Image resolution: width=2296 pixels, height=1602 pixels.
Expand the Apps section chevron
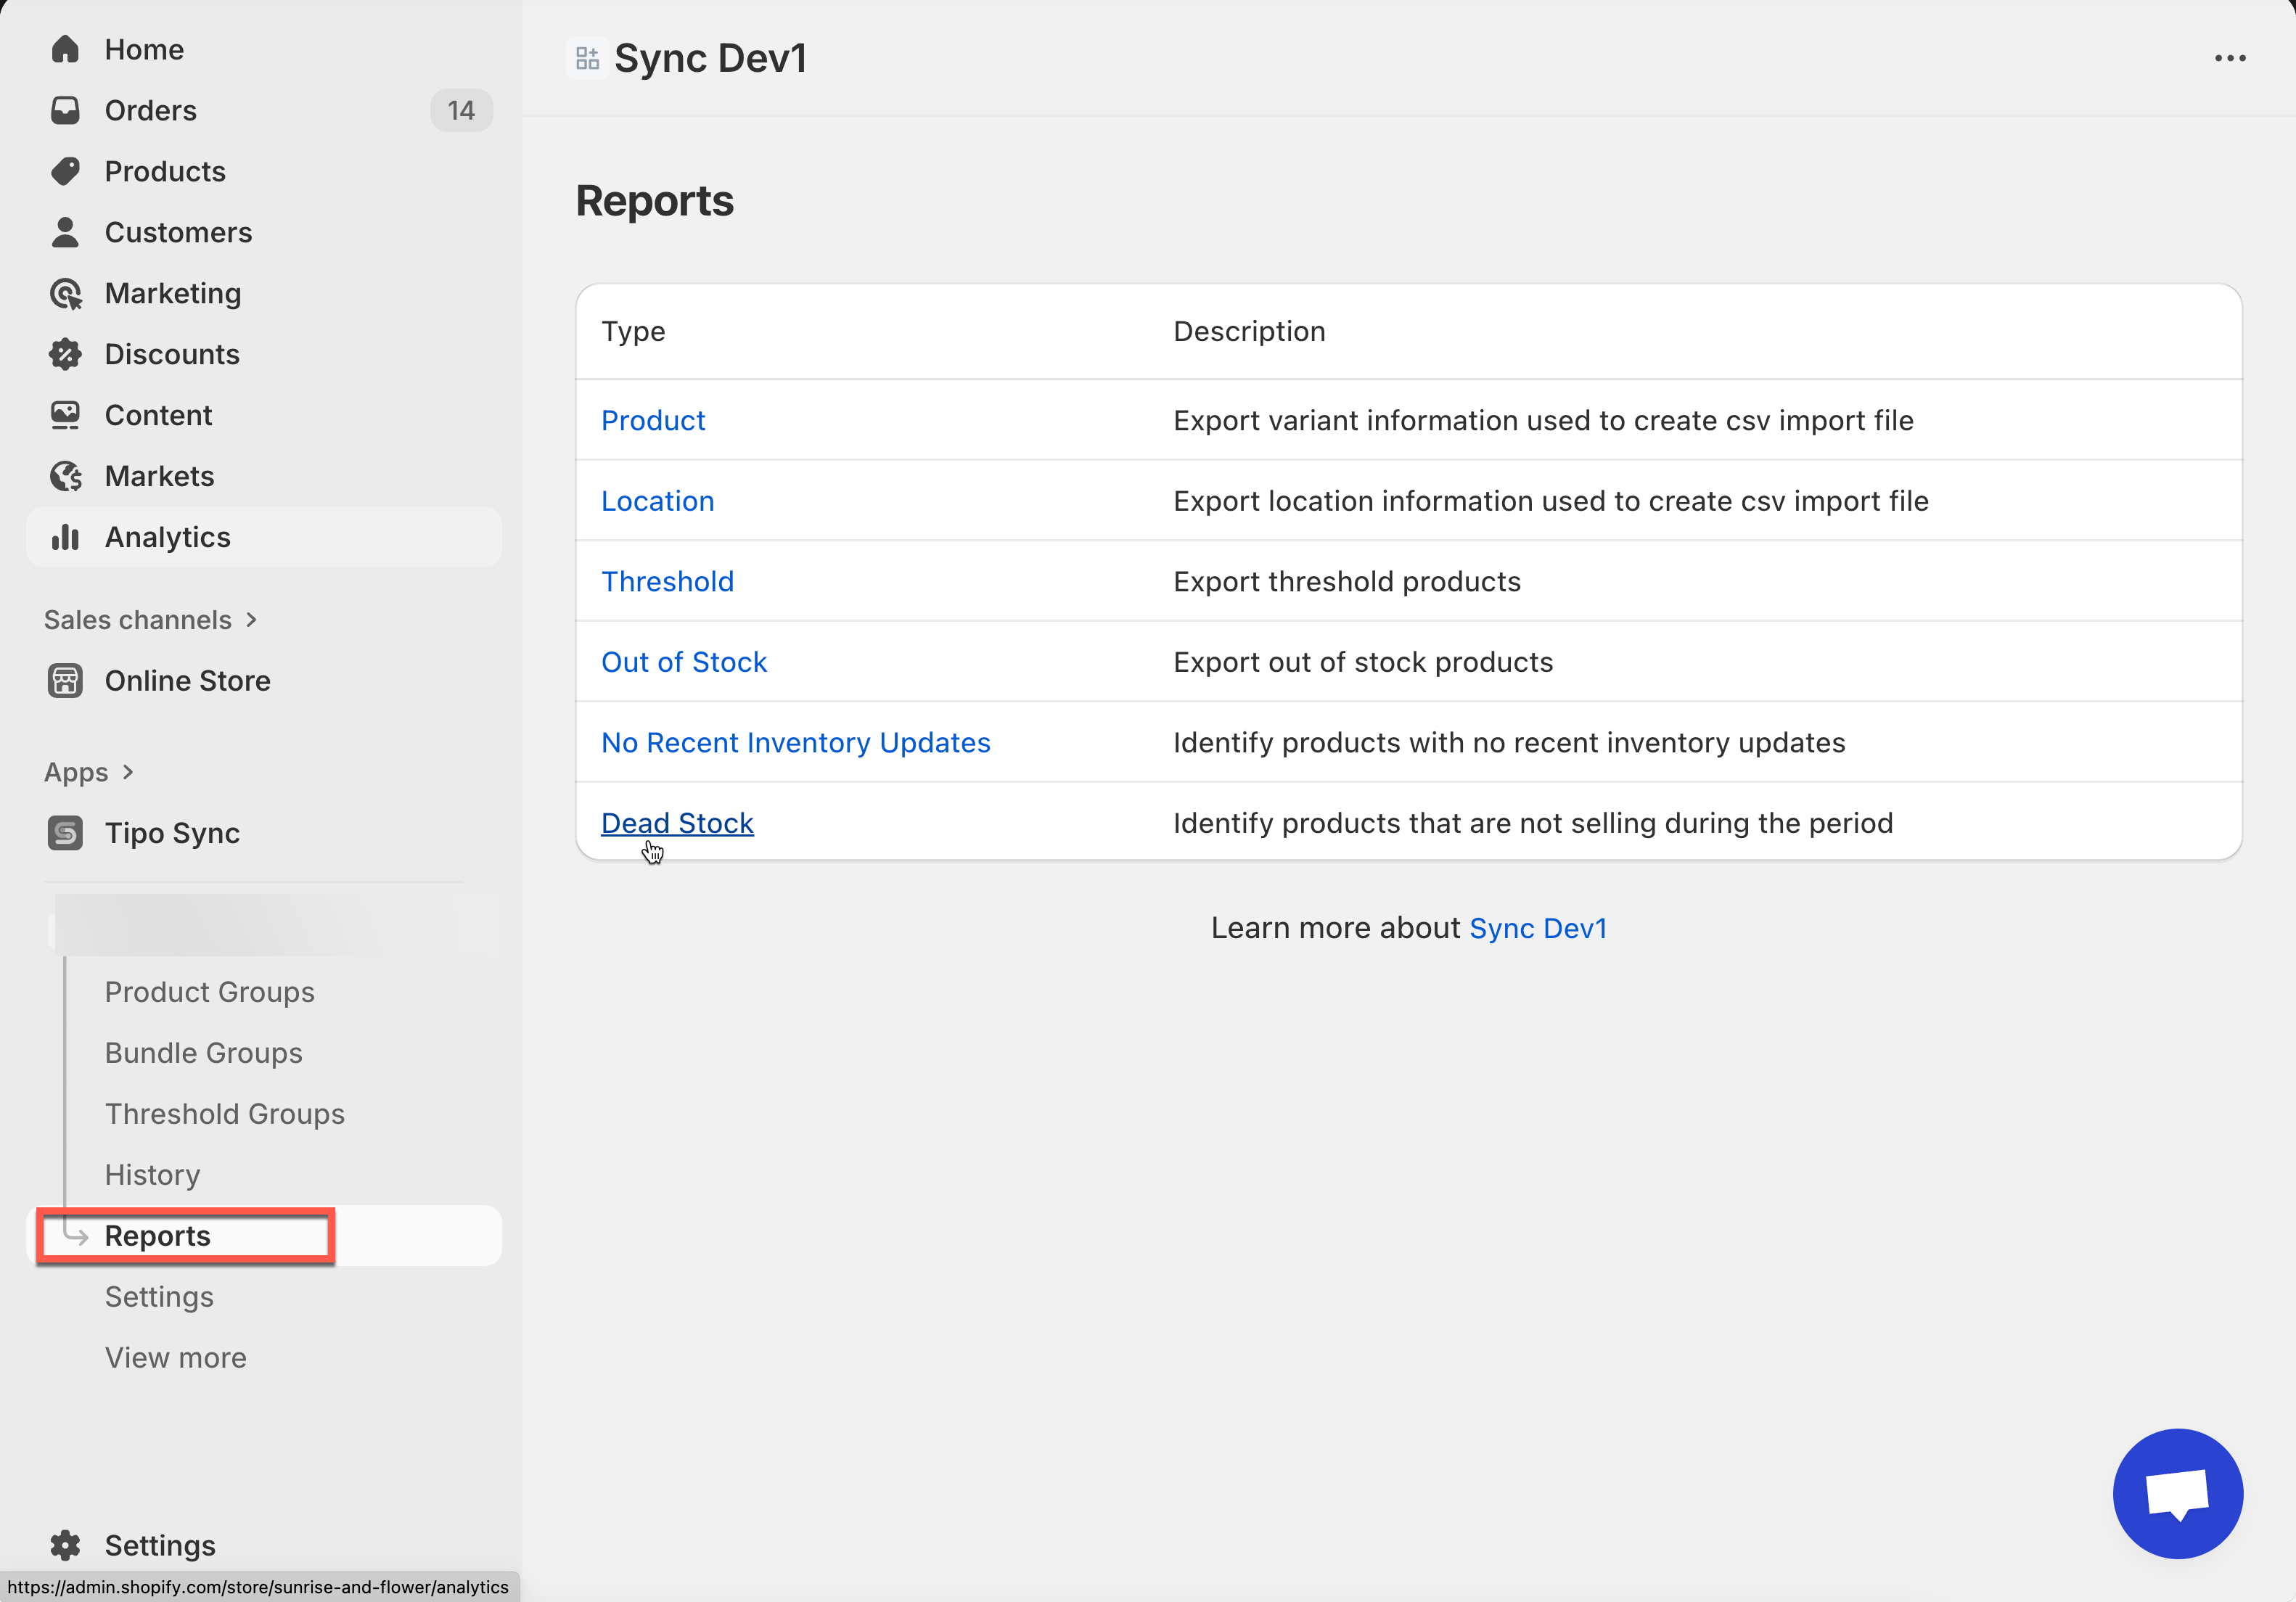[128, 772]
